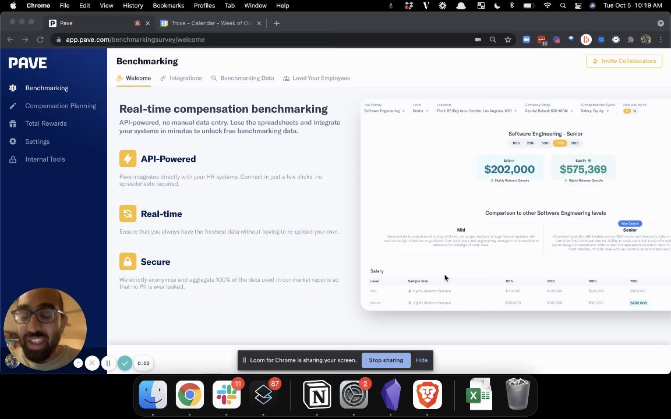This screenshot has width=671, height=419.
Task: Finish the Loom recording with checkmark
Action: [x=125, y=363]
